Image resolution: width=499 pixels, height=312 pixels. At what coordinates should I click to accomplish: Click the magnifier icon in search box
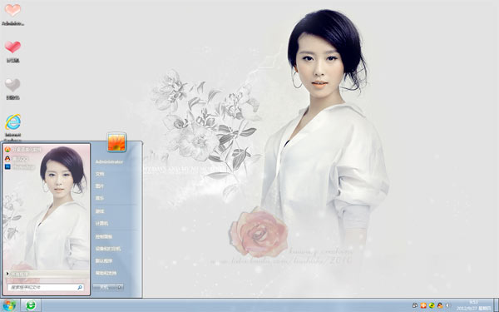[80, 287]
